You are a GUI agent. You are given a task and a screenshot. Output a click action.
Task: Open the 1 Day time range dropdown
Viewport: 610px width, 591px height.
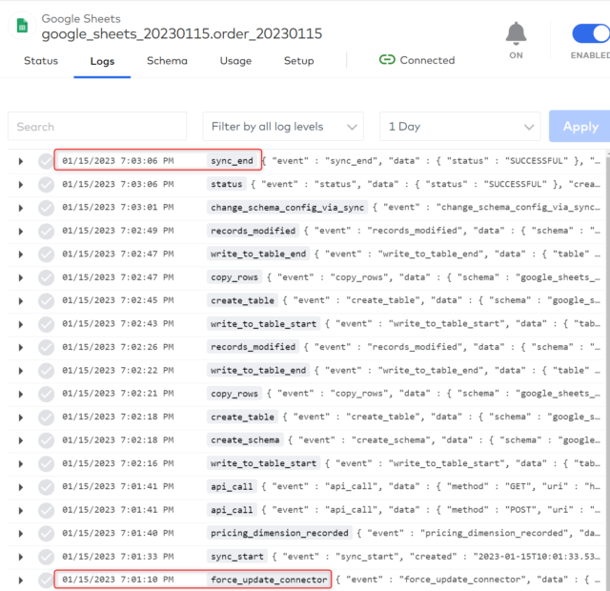(x=460, y=127)
